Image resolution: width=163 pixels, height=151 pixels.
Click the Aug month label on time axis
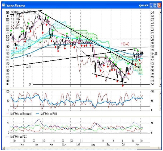[93, 145]
